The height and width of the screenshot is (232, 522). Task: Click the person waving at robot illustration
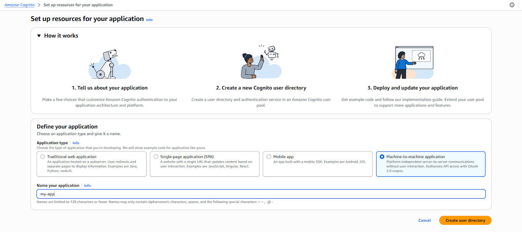261,62
